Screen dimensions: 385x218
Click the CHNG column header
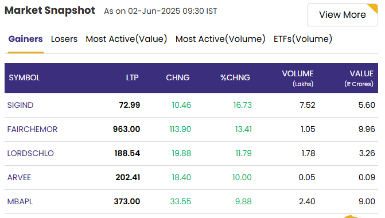tap(178, 77)
